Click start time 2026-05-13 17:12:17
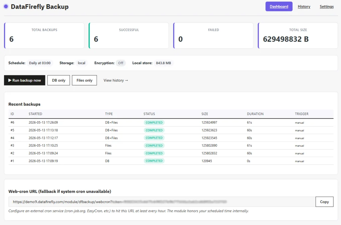This screenshot has height=225, width=341. pyautogui.click(x=43, y=138)
